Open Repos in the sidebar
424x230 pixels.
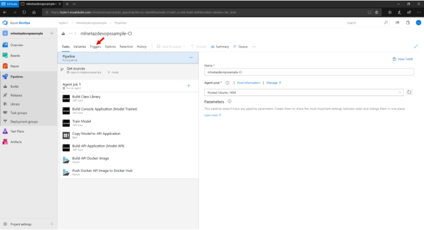(x=16, y=65)
